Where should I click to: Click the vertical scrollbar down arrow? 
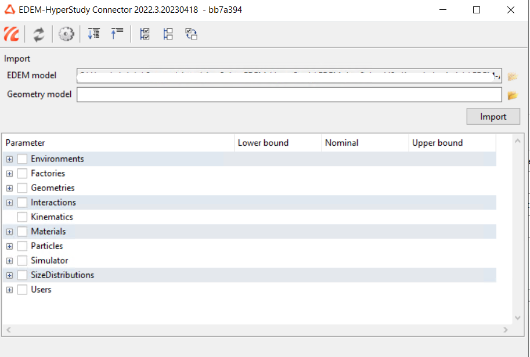(x=517, y=318)
